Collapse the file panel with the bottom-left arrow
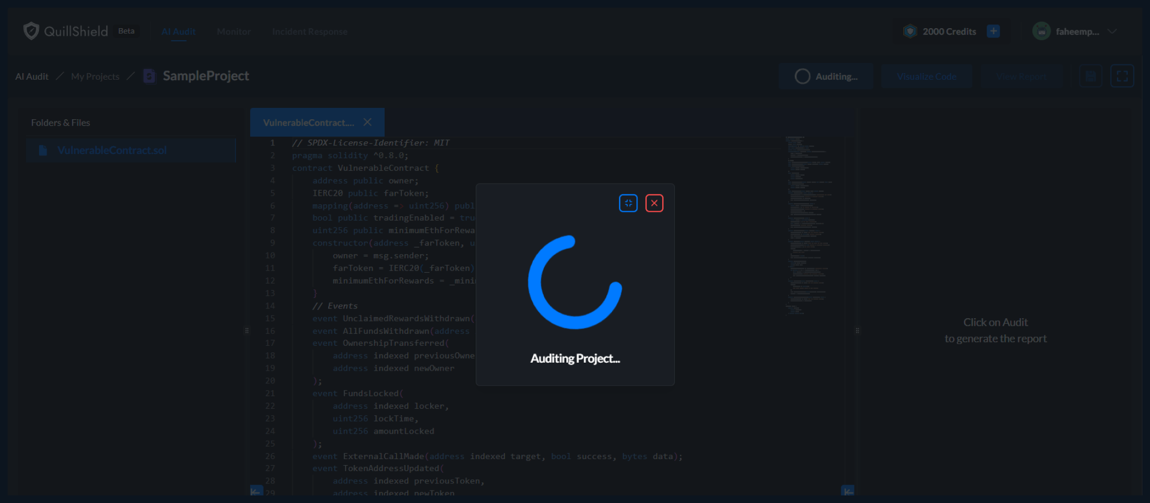The width and height of the screenshot is (1150, 503). [x=256, y=491]
